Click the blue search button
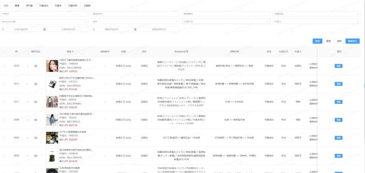Image resolution: width=365 pixels, height=173 pixels. click(317, 41)
